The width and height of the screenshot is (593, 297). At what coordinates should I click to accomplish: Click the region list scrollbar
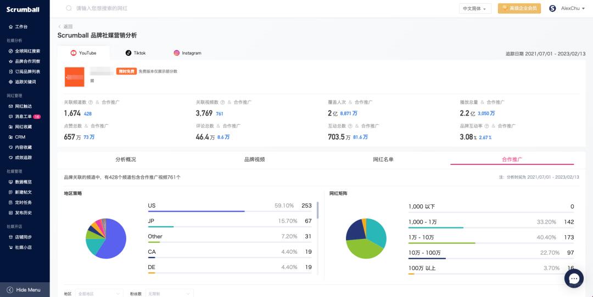pyautogui.click(x=318, y=210)
